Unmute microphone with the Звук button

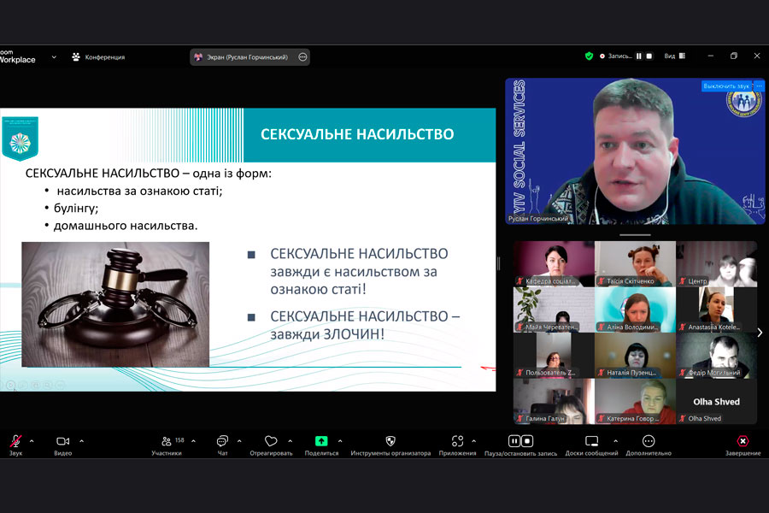[x=15, y=445]
